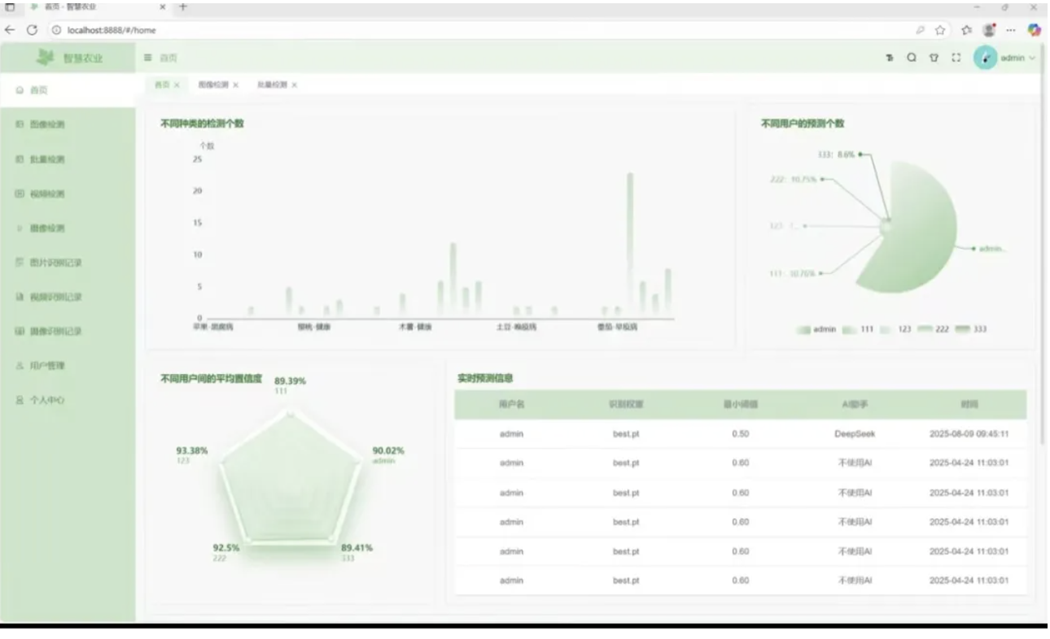The width and height of the screenshot is (1050, 639).
Task: Open 批量检测 in the sidebar
Action: point(68,159)
